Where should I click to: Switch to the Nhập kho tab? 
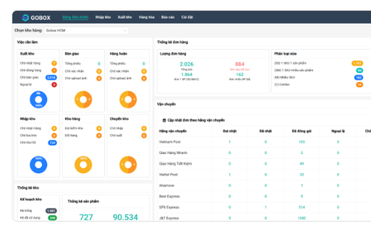click(x=103, y=17)
